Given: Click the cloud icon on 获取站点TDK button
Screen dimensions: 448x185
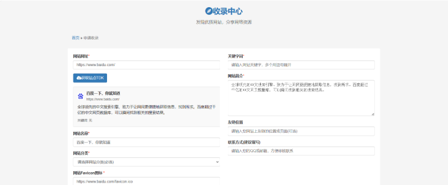Looking at the screenshot, I should [x=79, y=78].
